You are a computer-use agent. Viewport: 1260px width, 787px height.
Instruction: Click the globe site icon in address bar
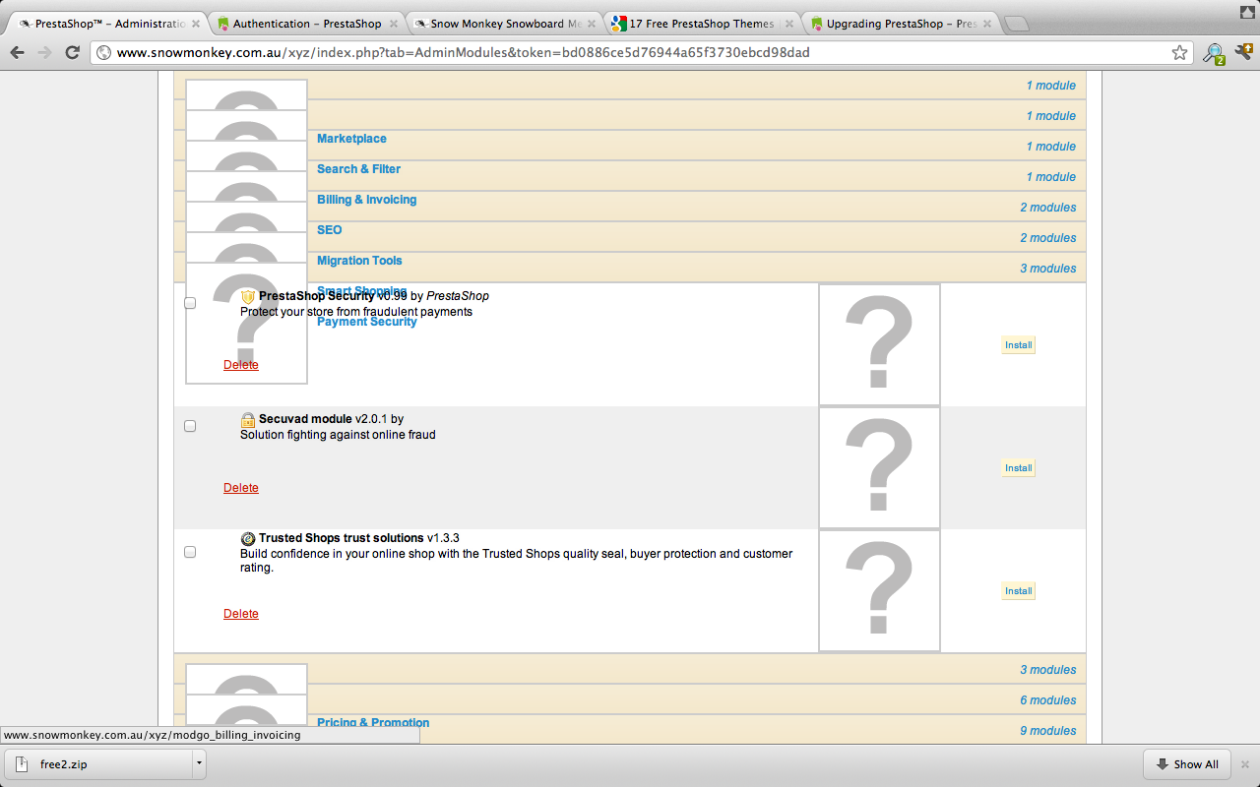103,52
